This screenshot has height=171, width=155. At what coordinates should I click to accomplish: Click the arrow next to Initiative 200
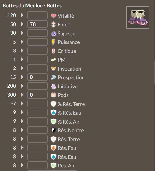click(22, 86)
